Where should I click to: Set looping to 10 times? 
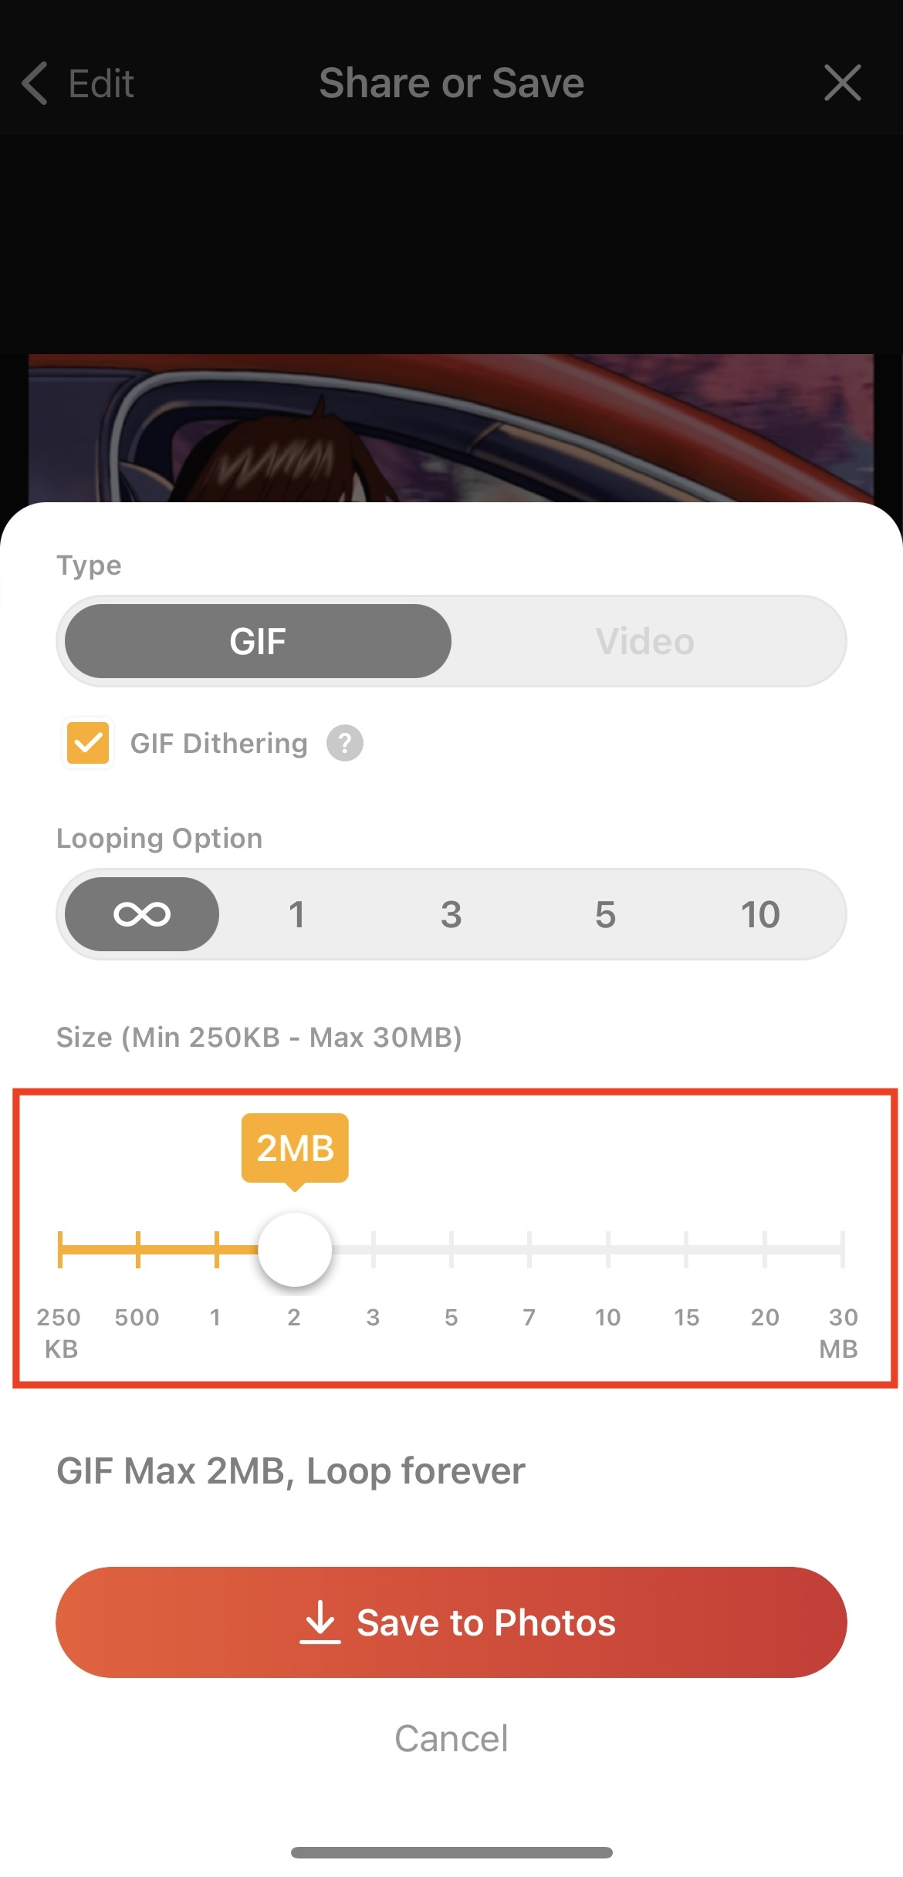760,914
